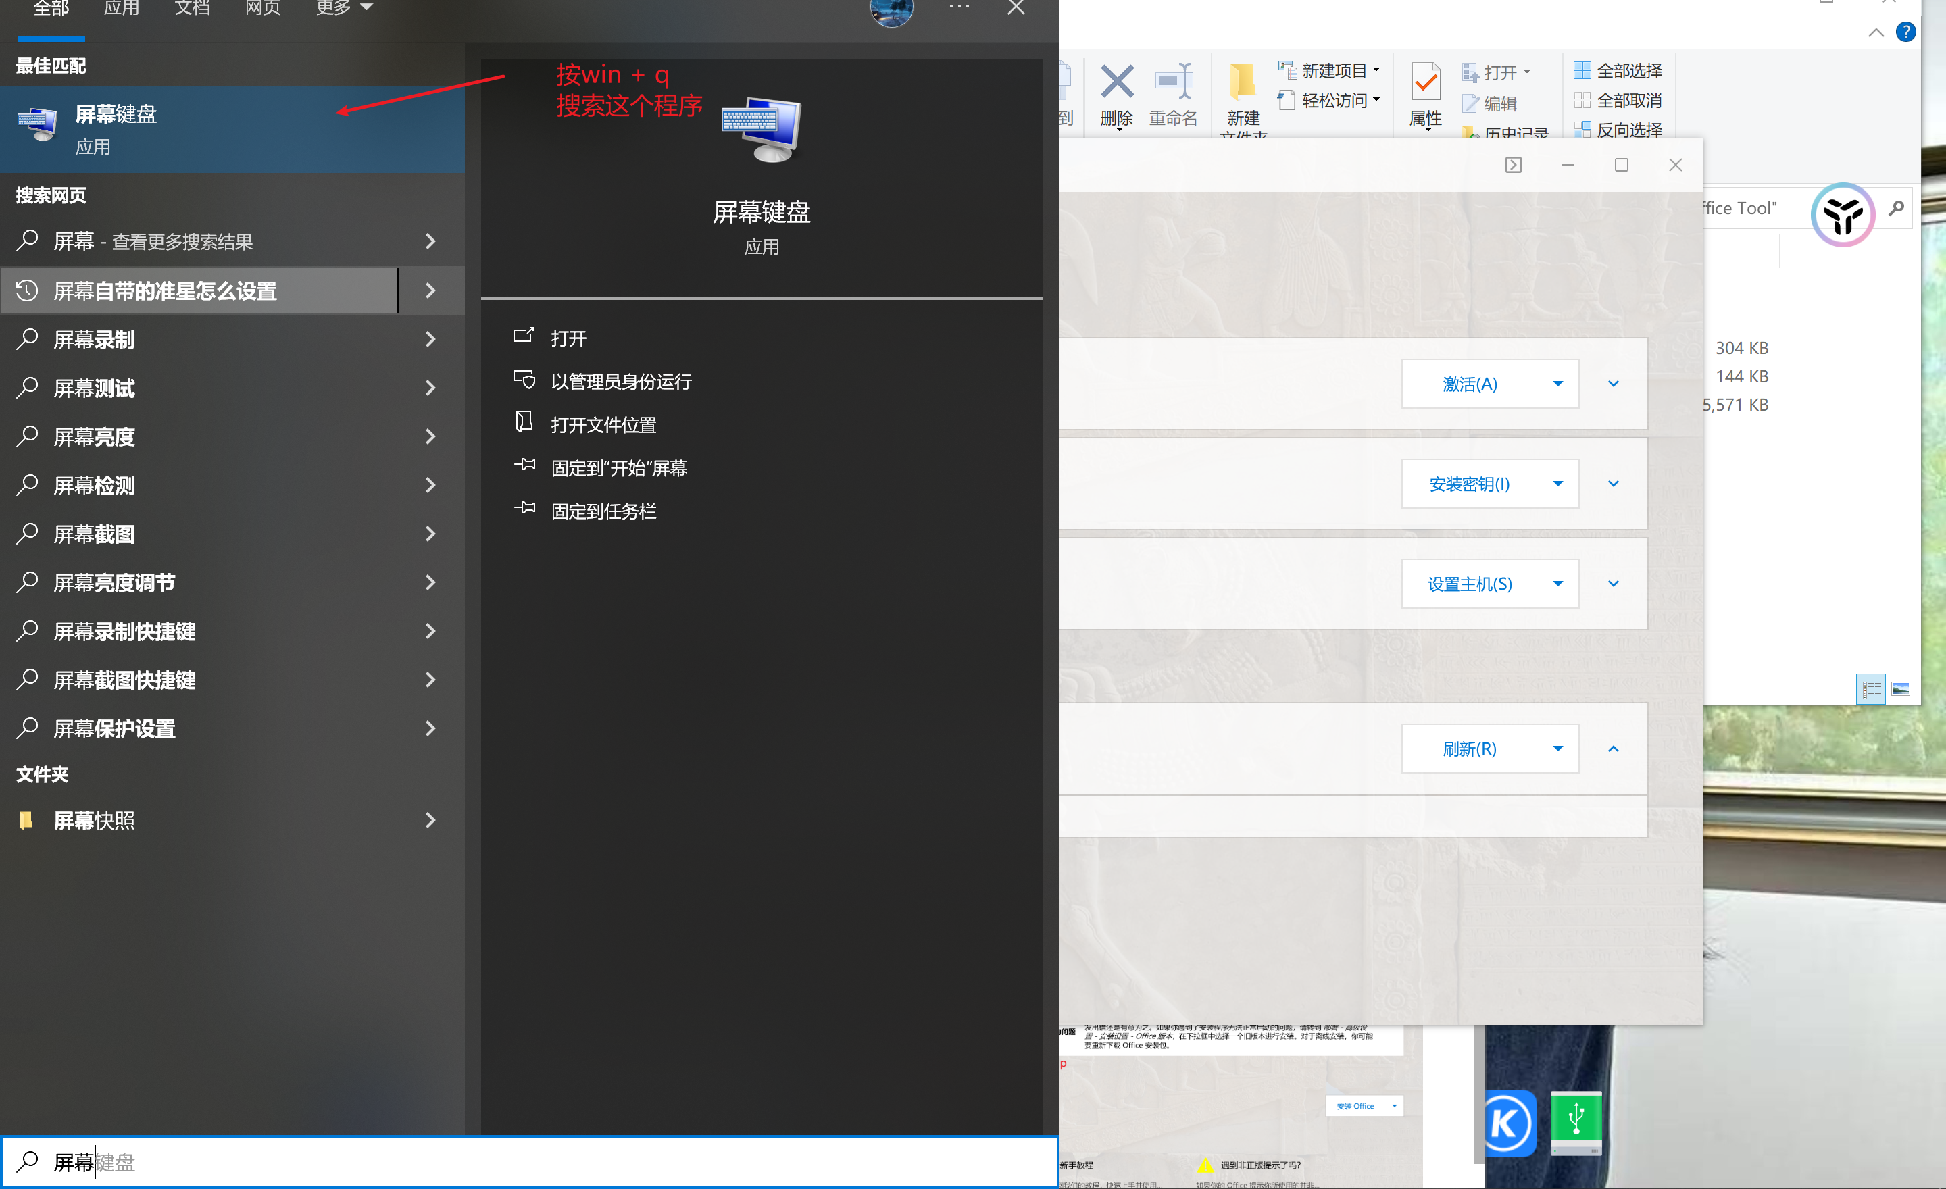The image size is (1946, 1189).
Task: Select the 屏幕测试 web suggestion
Action: pyautogui.click(x=199, y=388)
